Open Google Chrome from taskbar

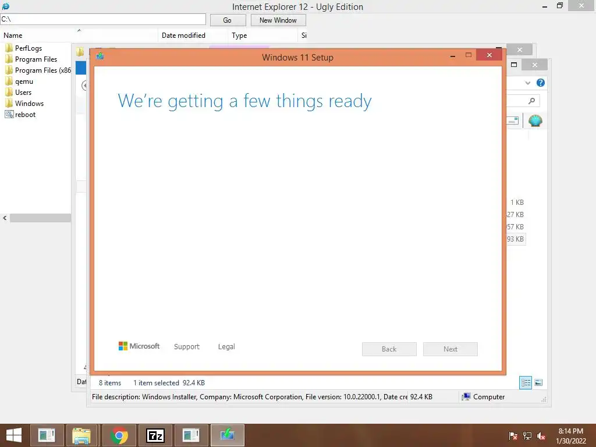tap(119, 435)
